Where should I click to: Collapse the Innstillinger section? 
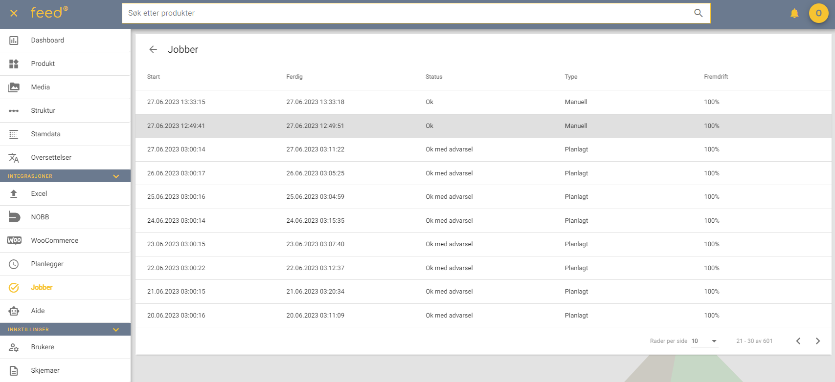tap(116, 330)
